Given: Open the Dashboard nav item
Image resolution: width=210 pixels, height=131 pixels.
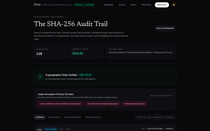Looking at the screenshot, I should click(x=108, y=5).
